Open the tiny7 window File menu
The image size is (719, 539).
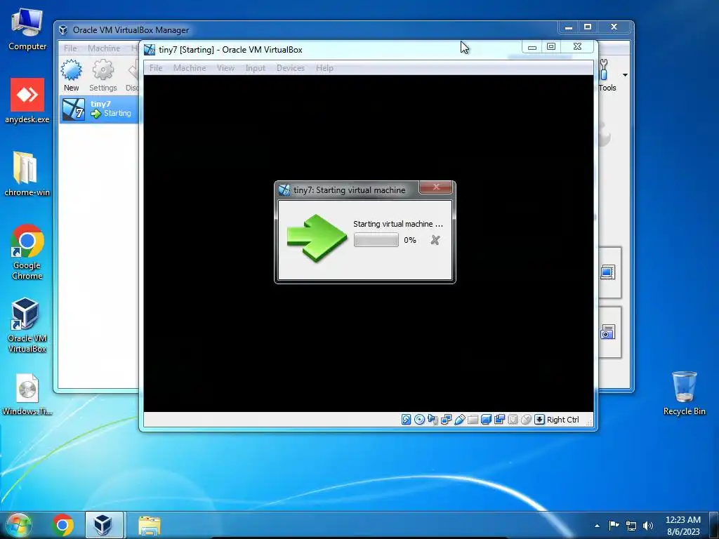click(x=156, y=68)
